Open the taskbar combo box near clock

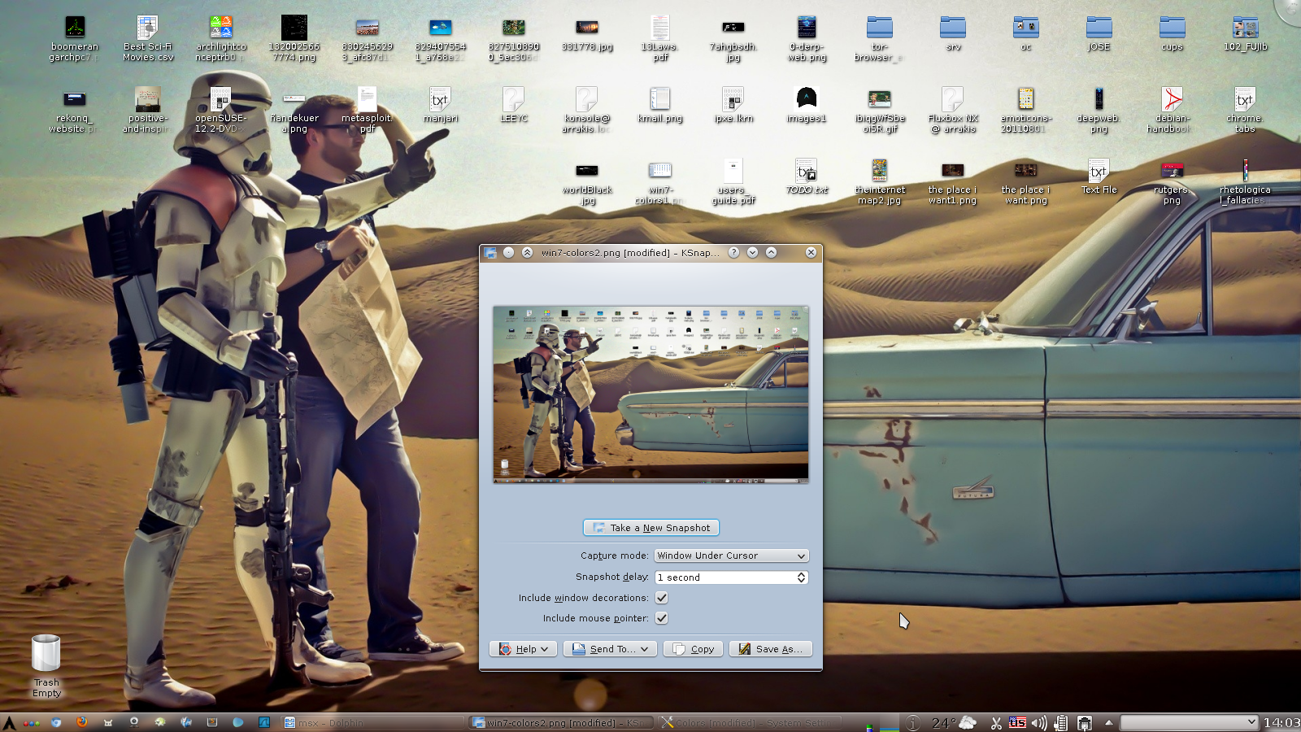click(x=1189, y=722)
